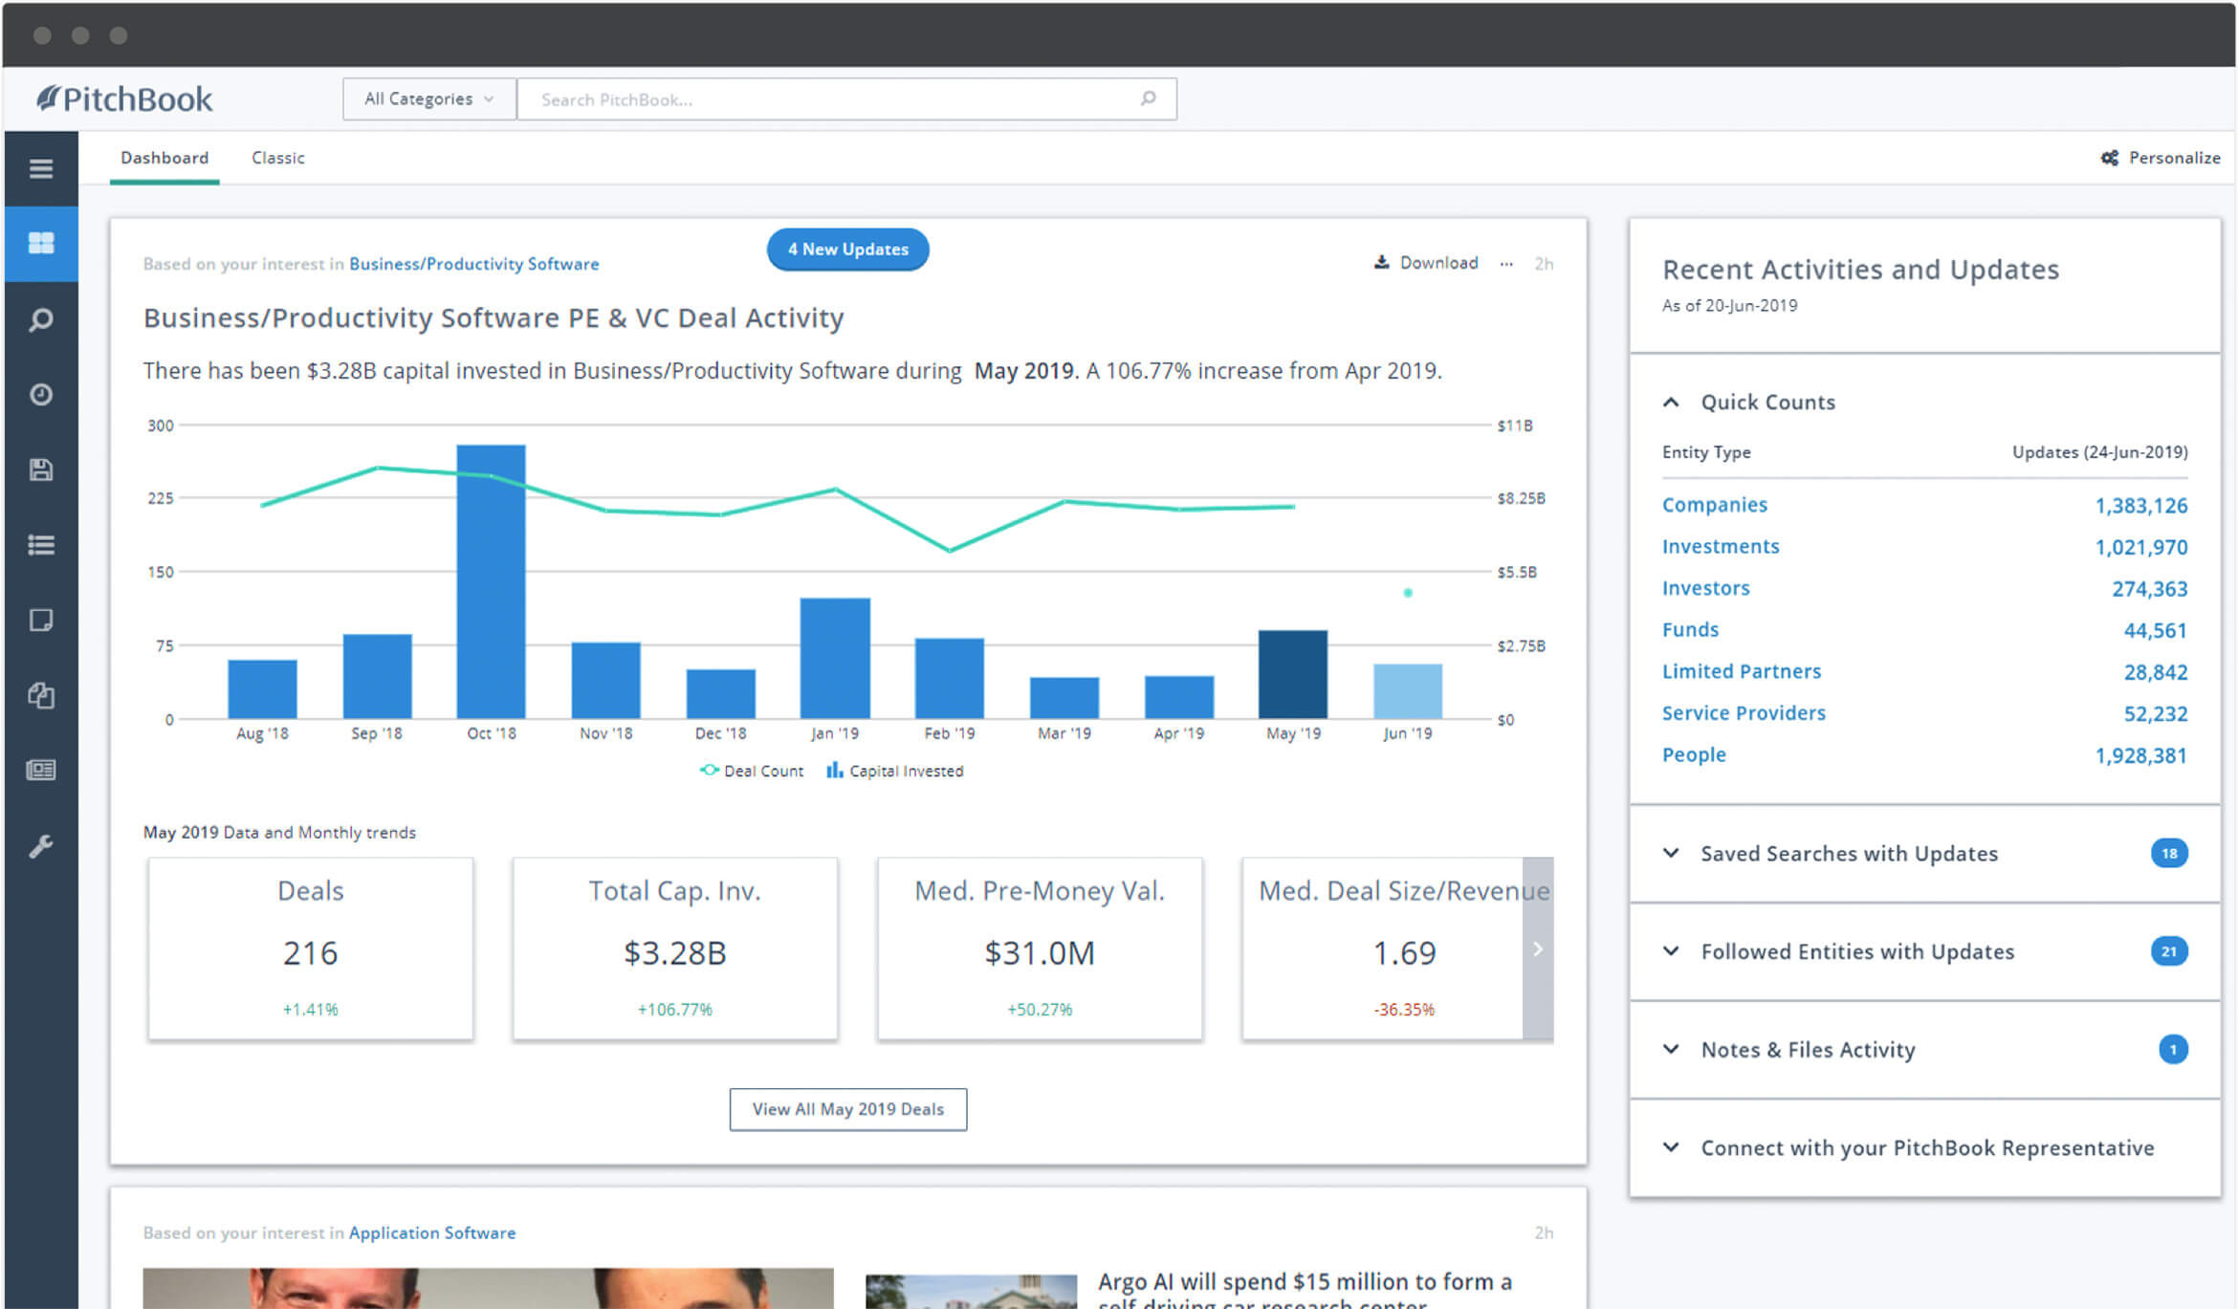Screen dimensions: 2238x1309
Task: Open the Funds quick count link
Action: click(1690, 630)
